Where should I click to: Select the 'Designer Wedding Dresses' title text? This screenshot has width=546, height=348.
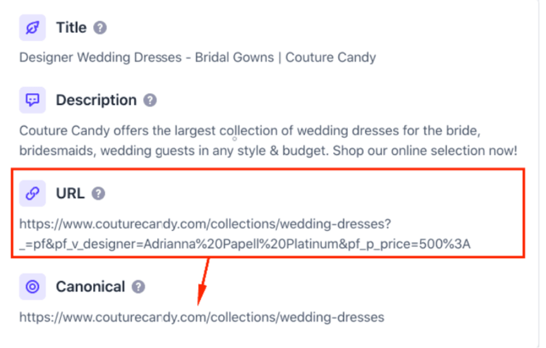[x=100, y=57]
